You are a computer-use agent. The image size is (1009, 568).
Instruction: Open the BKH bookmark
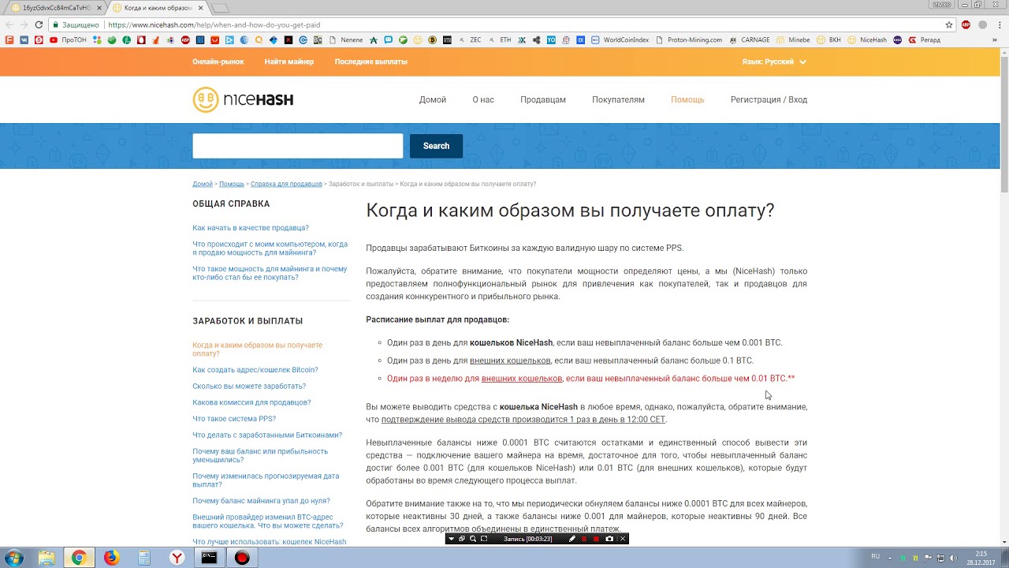click(x=828, y=39)
